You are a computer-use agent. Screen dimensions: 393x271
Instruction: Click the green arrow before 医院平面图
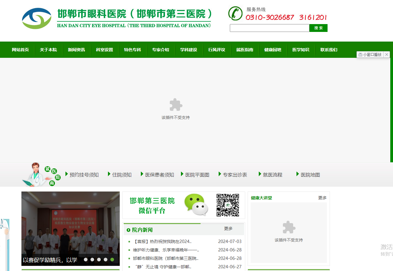[x=182, y=174]
